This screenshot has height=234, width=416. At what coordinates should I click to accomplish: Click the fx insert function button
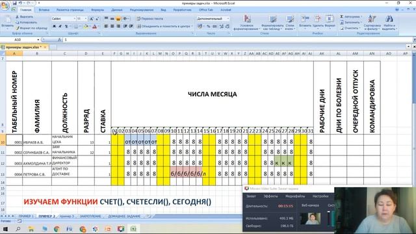(60, 40)
